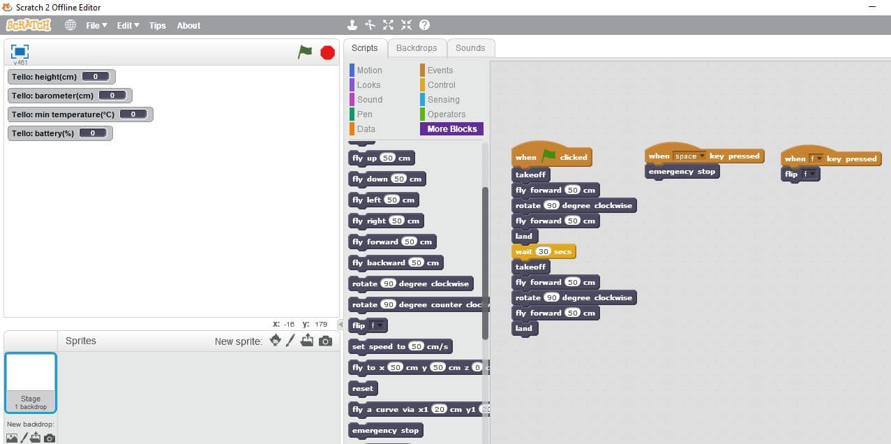Click the 50 value in the 'fly backward' block
The width and height of the screenshot is (891, 444).
416,263
